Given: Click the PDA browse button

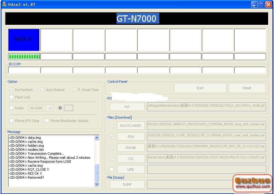Looking at the screenshot, I should click(131, 137).
